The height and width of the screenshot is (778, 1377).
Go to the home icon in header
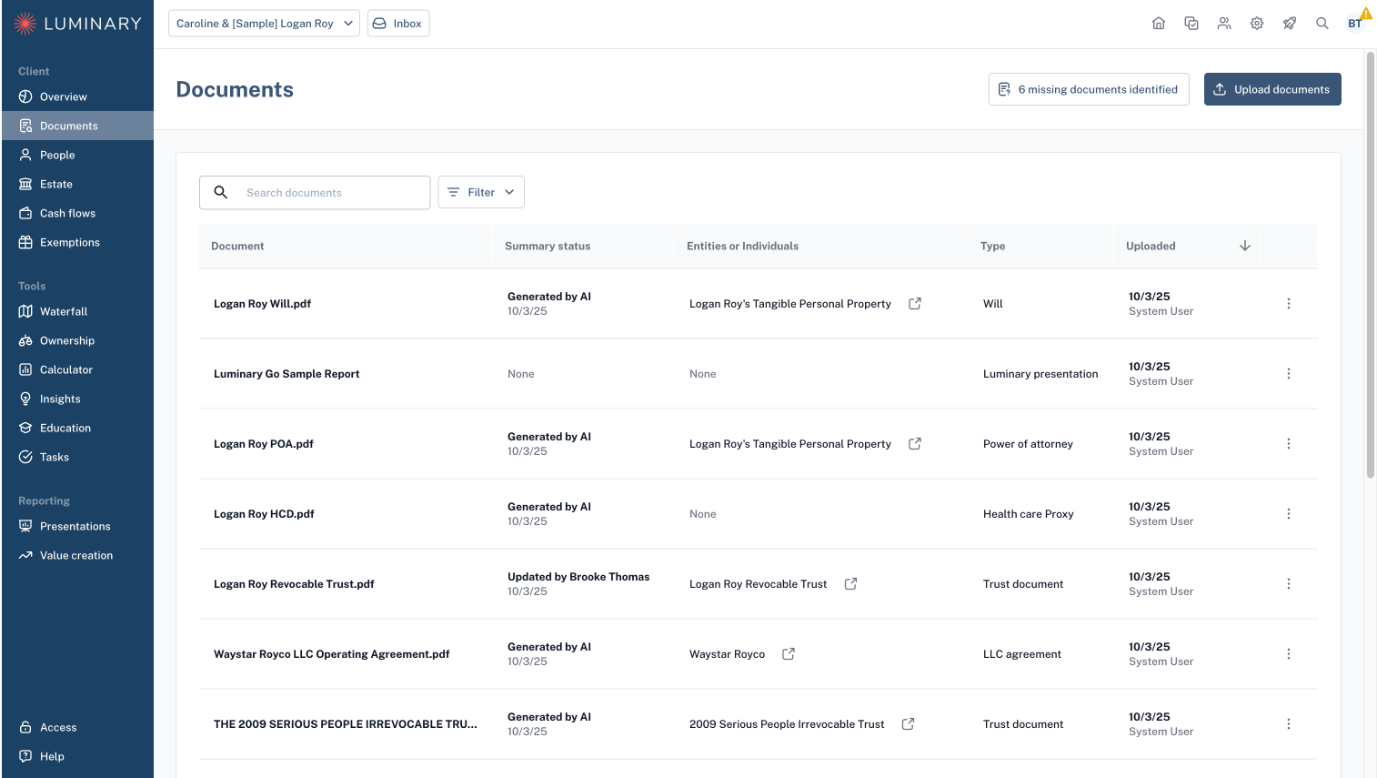point(1159,24)
